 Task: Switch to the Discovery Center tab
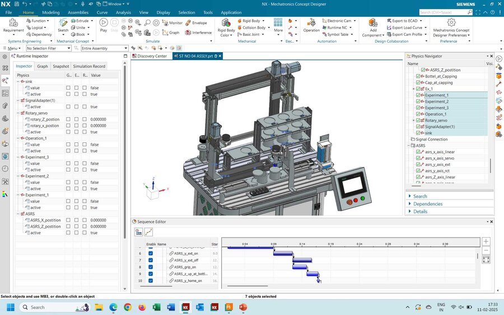click(x=150, y=56)
